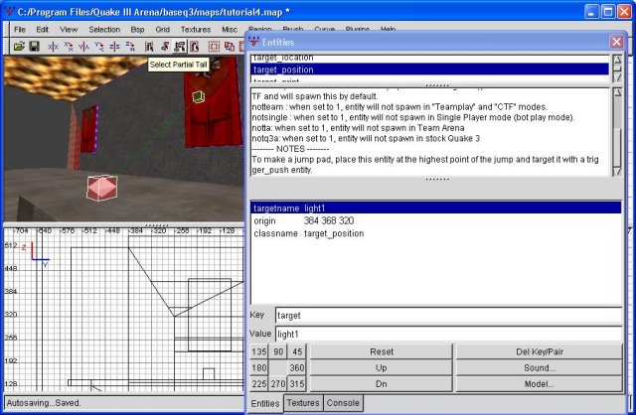The image size is (636, 415).
Task: Open the Bsp menu
Action: 137,30
